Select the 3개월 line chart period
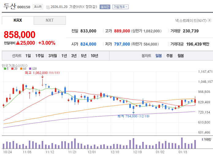The width and height of the screenshot is (213, 155). [53, 56]
